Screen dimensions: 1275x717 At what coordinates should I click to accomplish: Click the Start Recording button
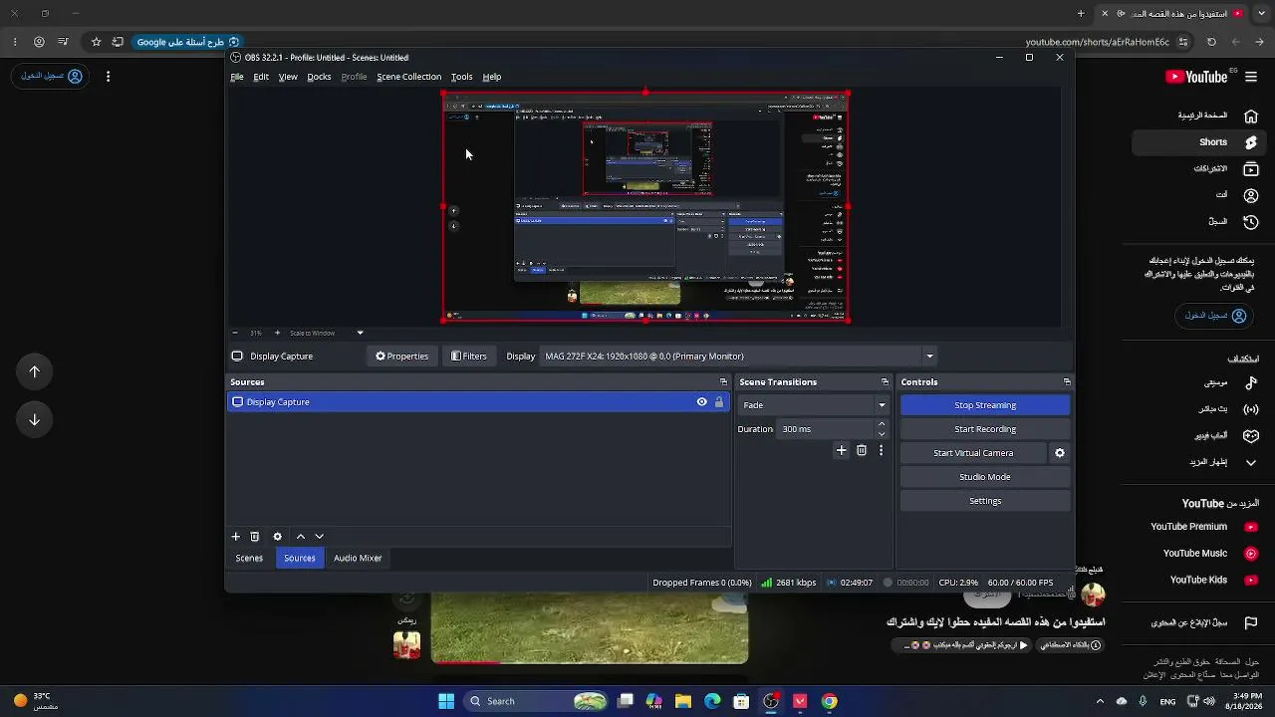click(985, 429)
